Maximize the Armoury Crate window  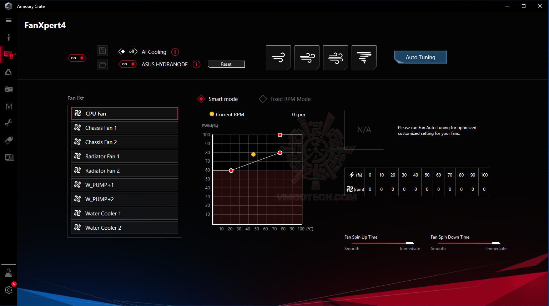[x=524, y=6]
